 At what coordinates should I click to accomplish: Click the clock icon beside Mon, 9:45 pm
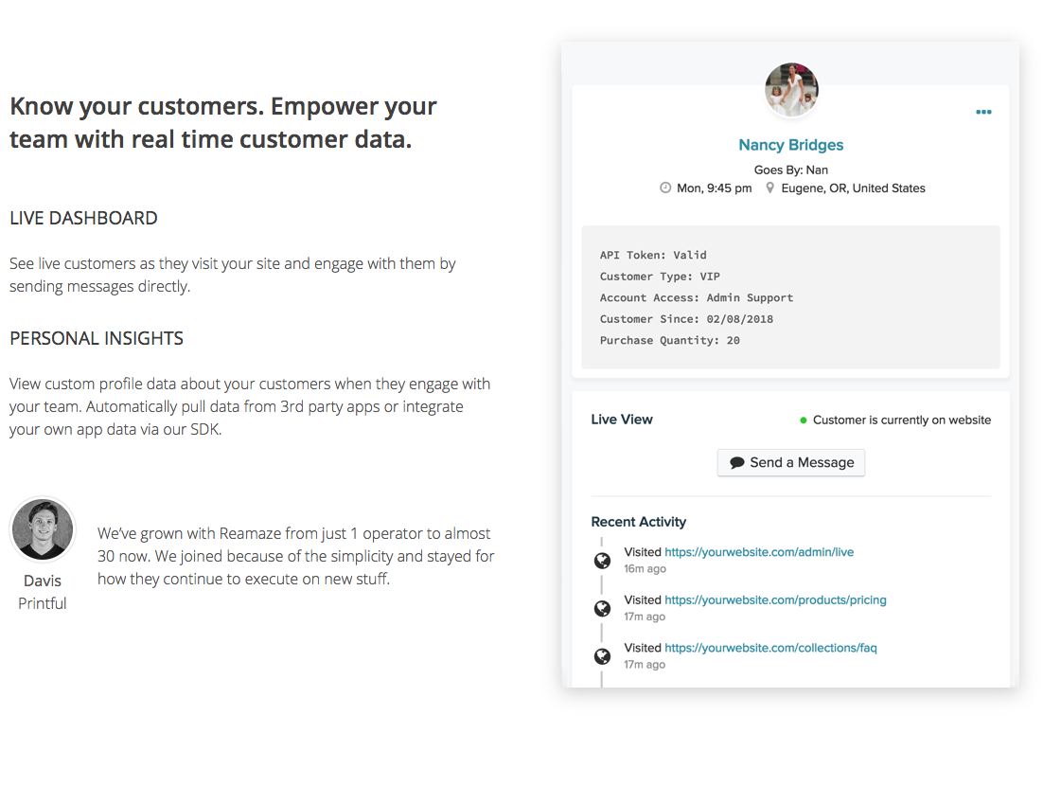click(x=665, y=188)
